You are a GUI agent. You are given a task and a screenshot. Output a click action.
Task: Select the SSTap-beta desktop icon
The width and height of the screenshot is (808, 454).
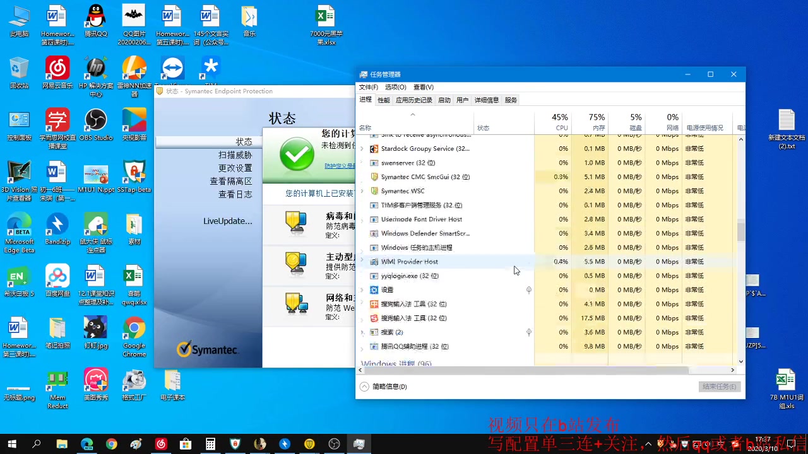(x=134, y=176)
